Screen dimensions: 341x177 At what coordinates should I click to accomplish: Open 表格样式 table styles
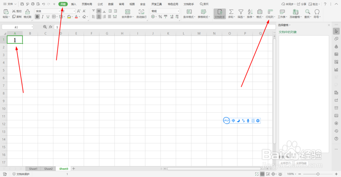coord(203,14)
